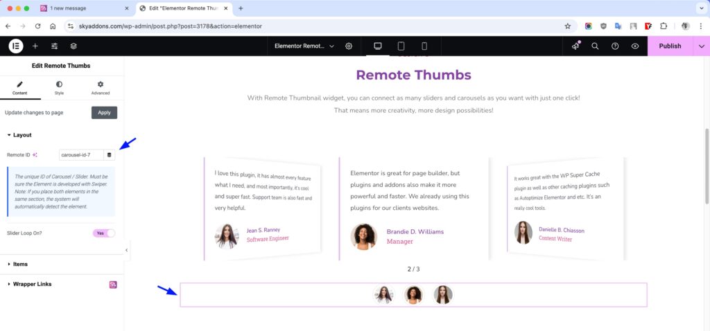Screen dimensions: 710x331
Task: Switch to Content tab
Action: [x=20, y=88]
